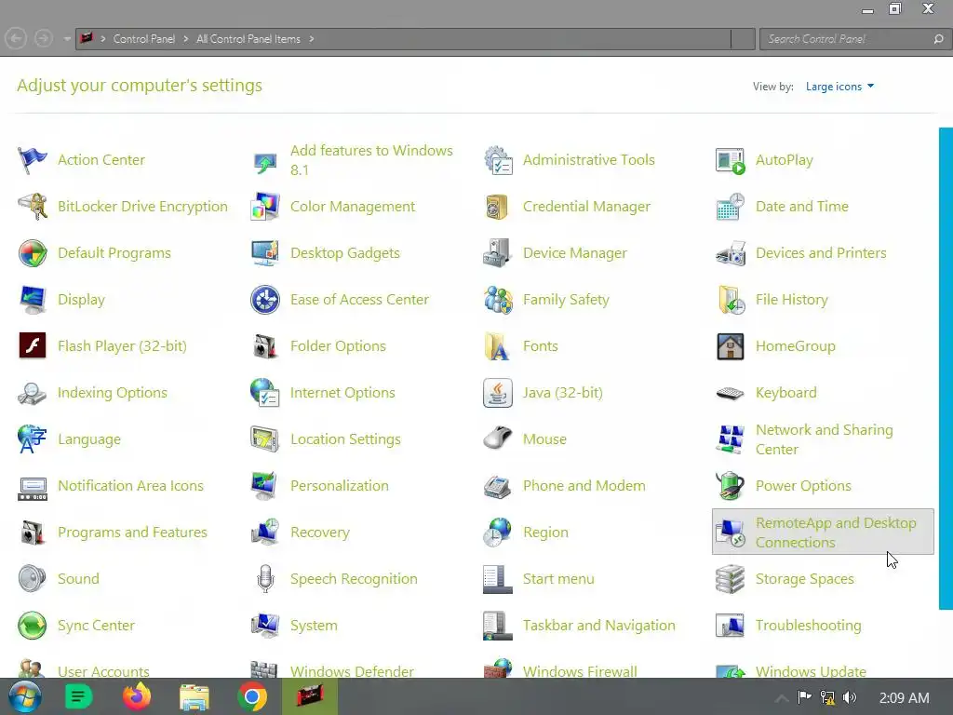The height and width of the screenshot is (715, 953).
Task: Expand chevron after All Control Panel Items
Action: 312,39
